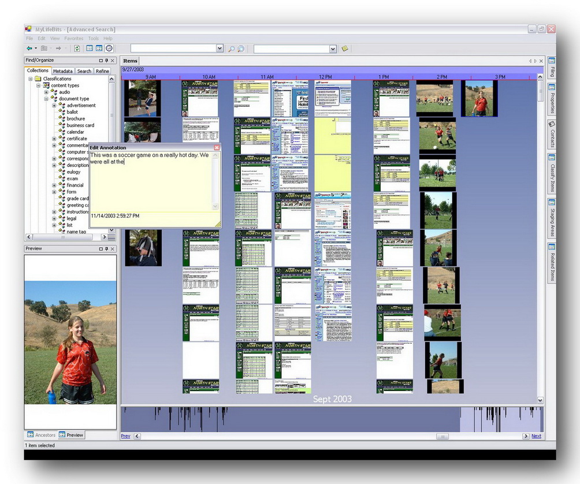The image size is (580, 484).
Task: Switch to the Metadata tab
Action: tap(62, 71)
